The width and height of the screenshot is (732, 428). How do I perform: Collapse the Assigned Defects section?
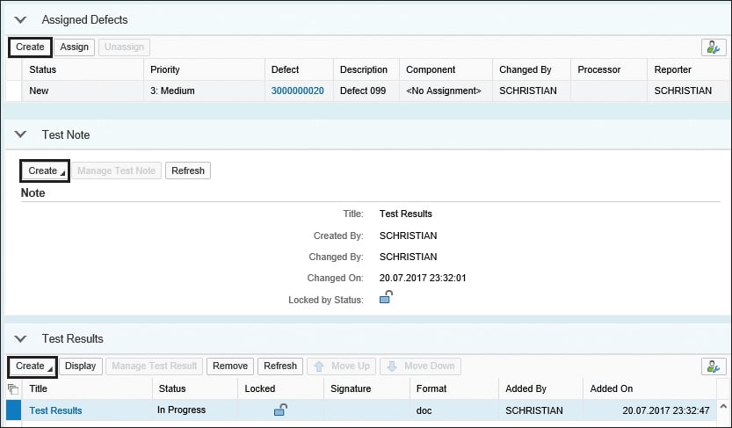20,19
